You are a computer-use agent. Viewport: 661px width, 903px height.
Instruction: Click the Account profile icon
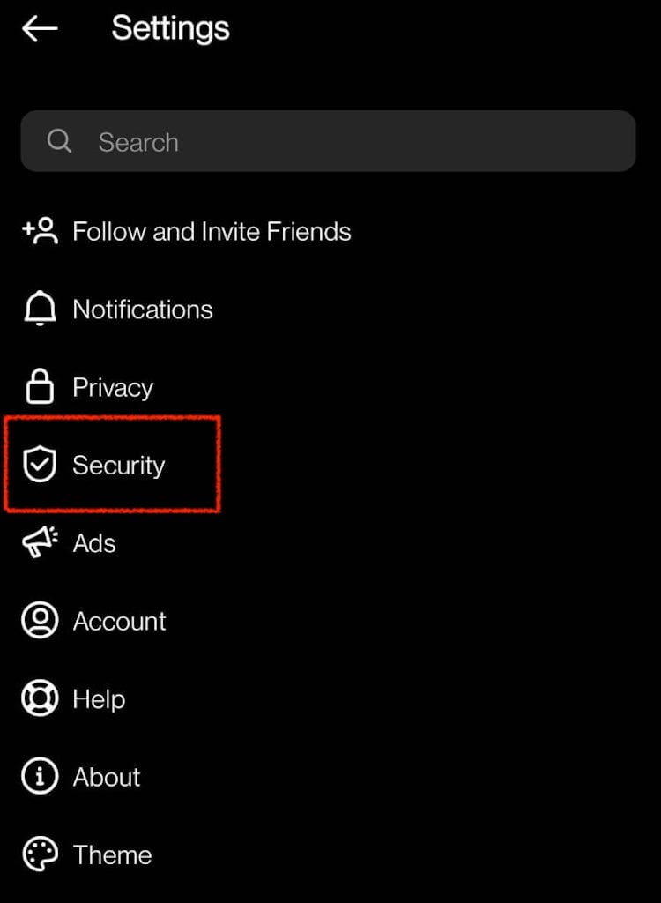pyautogui.click(x=40, y=621)
